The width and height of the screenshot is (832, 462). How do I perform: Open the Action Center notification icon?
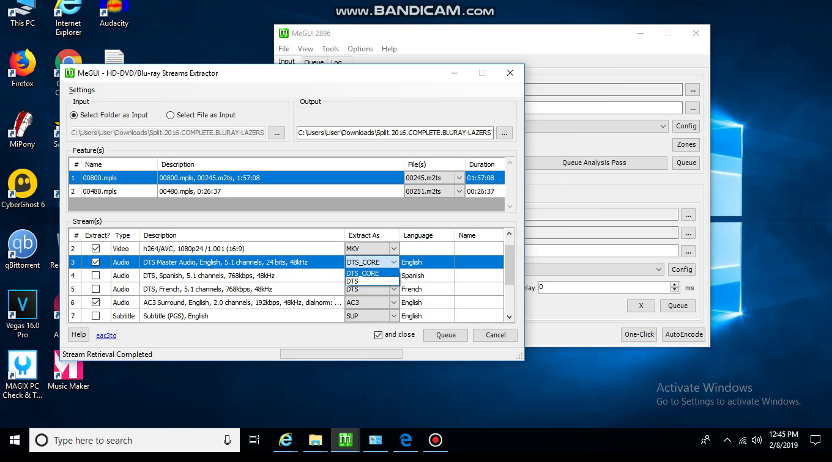pos(815,440)
